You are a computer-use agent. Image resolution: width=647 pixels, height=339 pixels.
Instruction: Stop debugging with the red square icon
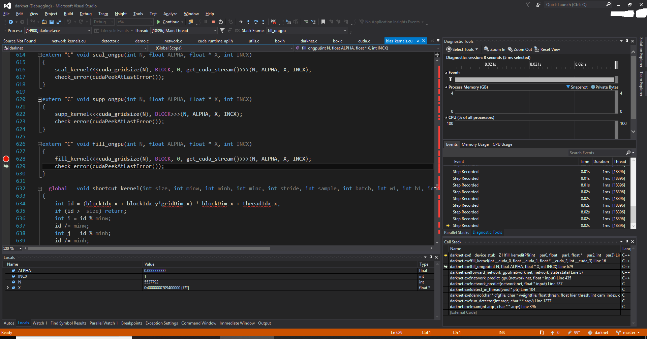tap(213, 22)
